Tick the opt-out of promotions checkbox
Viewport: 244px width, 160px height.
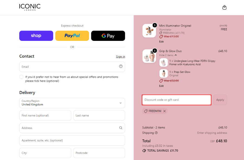(21, 77)
